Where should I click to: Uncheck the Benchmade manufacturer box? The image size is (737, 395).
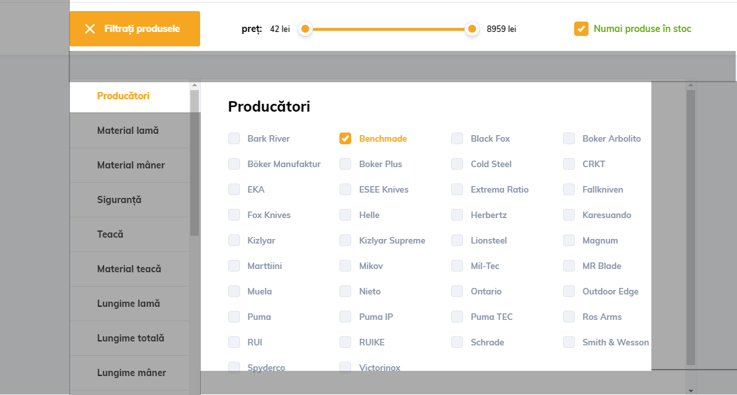pyautogui.click(x=345, y=138)
